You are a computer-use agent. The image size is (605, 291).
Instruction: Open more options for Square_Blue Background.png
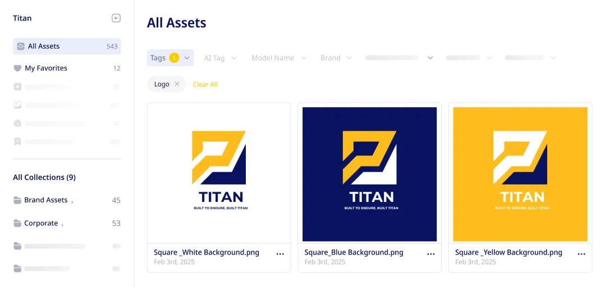(x=431, y=254)
